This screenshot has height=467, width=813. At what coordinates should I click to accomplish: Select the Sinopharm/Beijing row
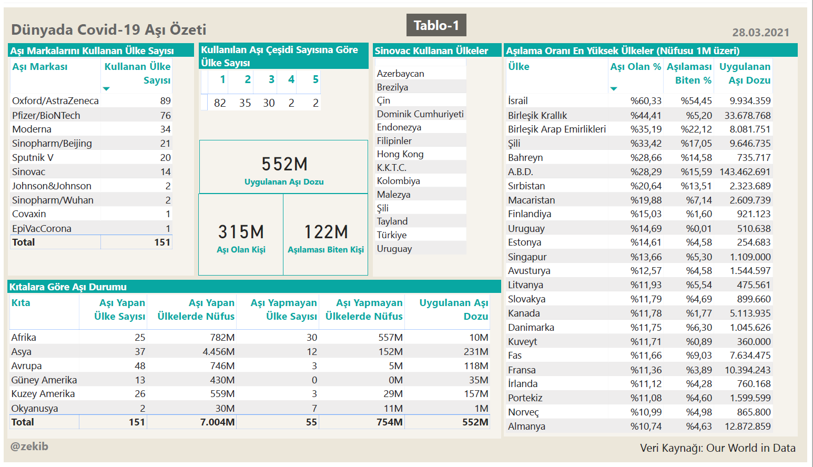pyautogui.click(x=91, y=144)
